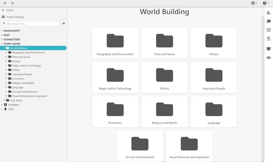Expand the Your Notes folder
Screen dimensions: 273x162
(4, 100)
